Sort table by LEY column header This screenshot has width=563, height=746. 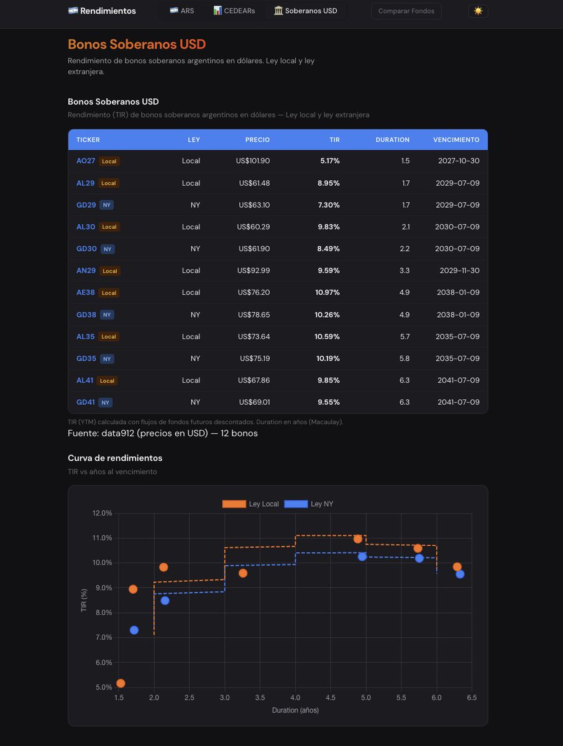point(194,140)
